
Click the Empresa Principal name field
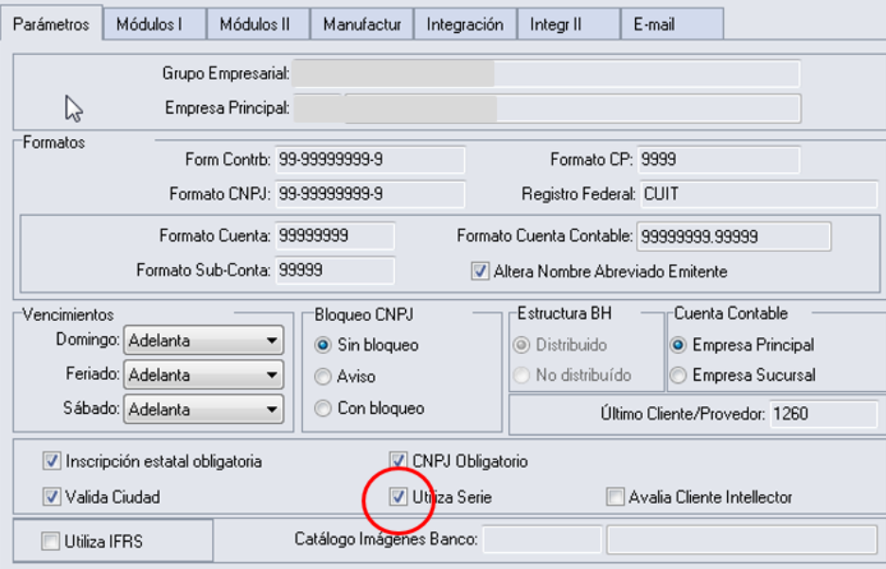coord(573,109)
